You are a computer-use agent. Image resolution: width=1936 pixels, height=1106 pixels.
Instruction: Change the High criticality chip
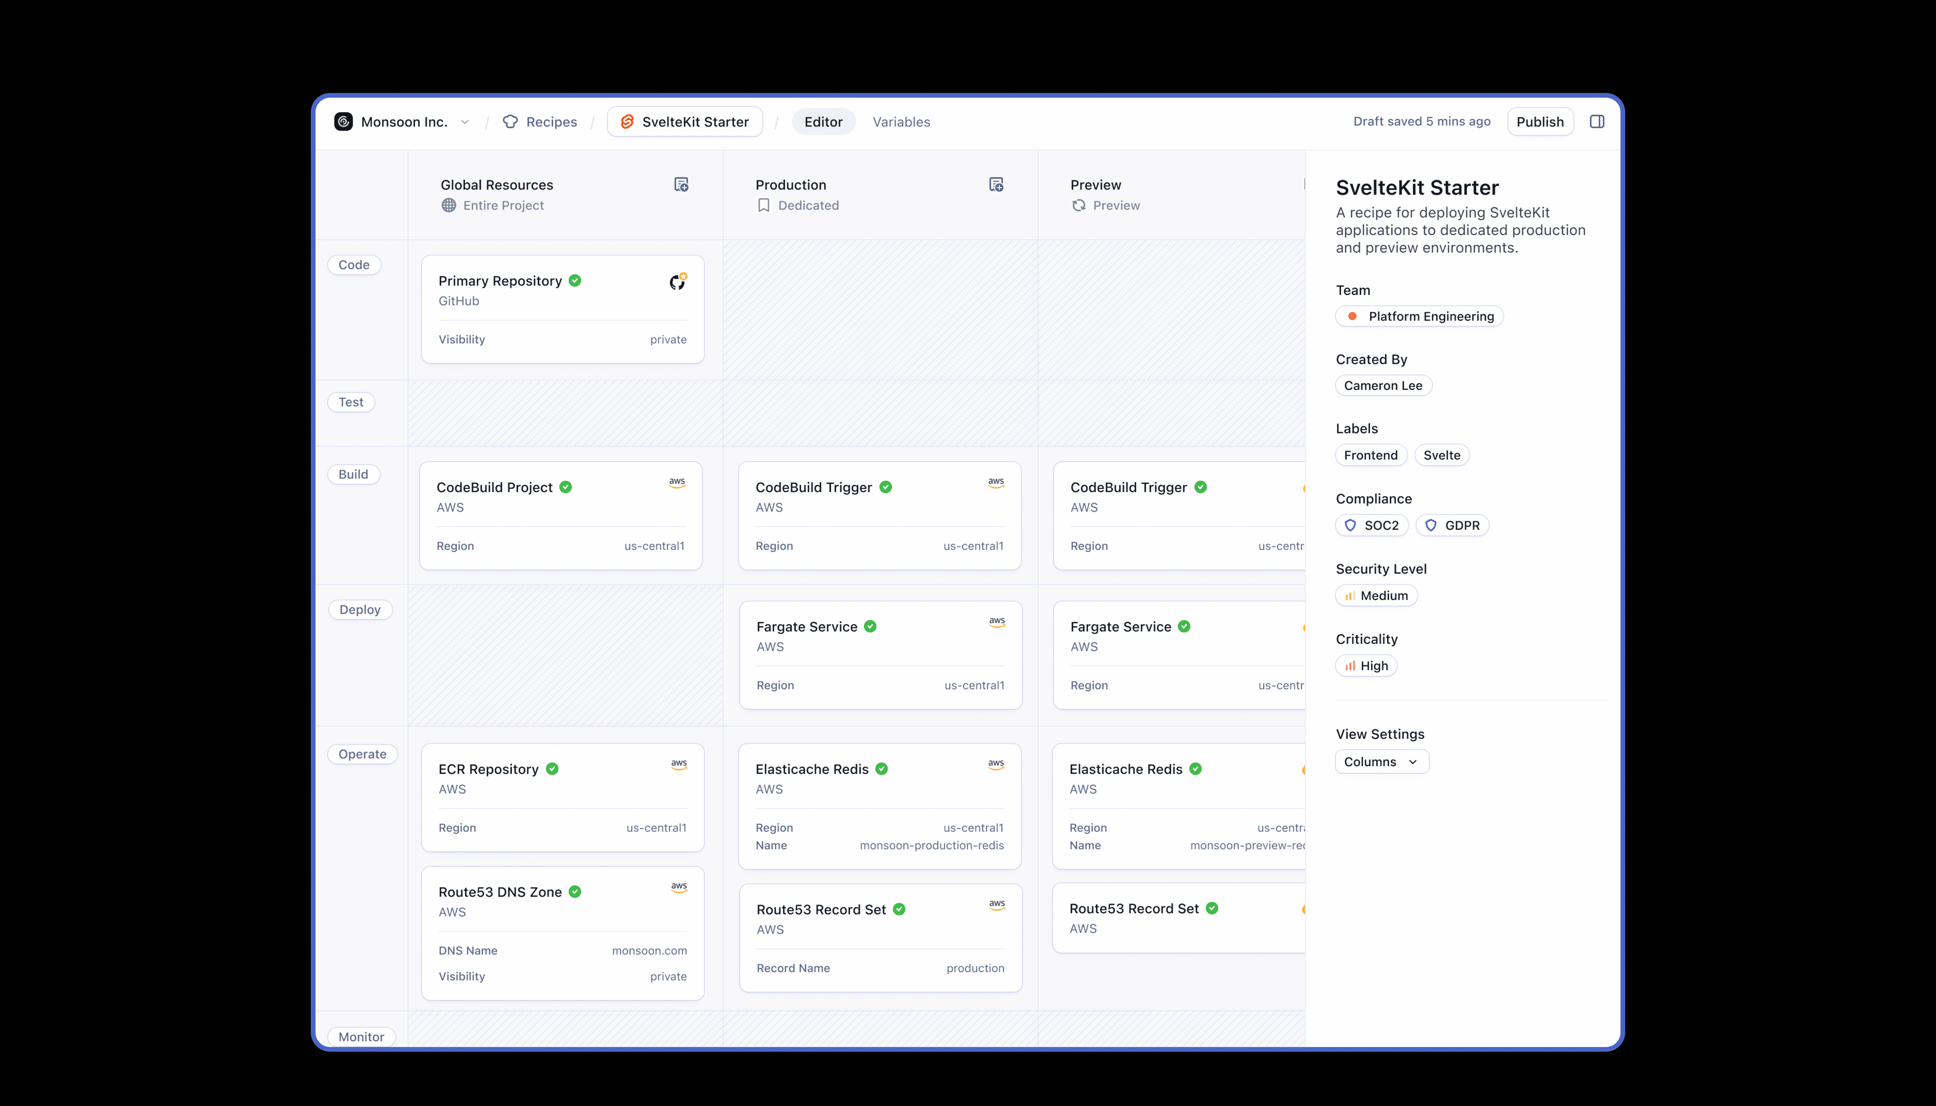(x=1366, y=665)
